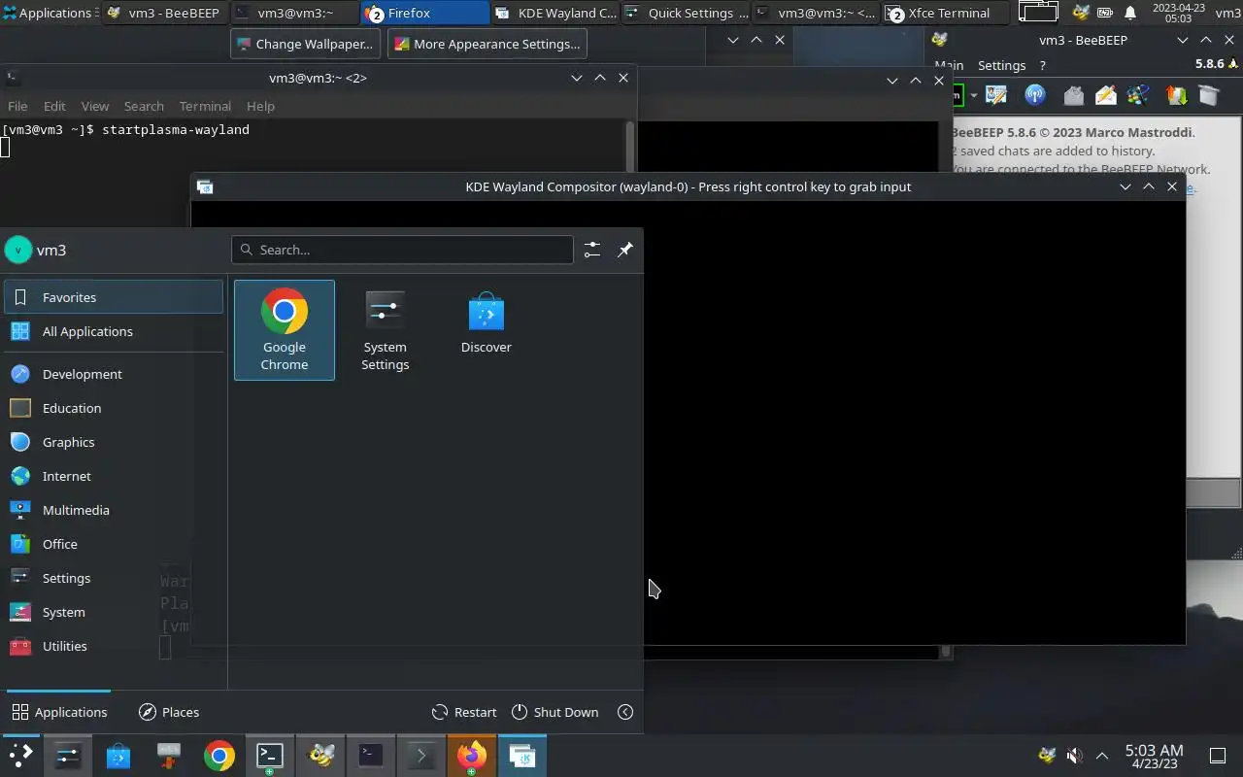The width and height of the screenshot is (1243, 777).
Task: Open BeeBEEP Settings menu
Action: click(1001, 65)
